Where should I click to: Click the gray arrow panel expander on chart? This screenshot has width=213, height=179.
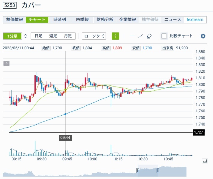[x=7, y=63]
